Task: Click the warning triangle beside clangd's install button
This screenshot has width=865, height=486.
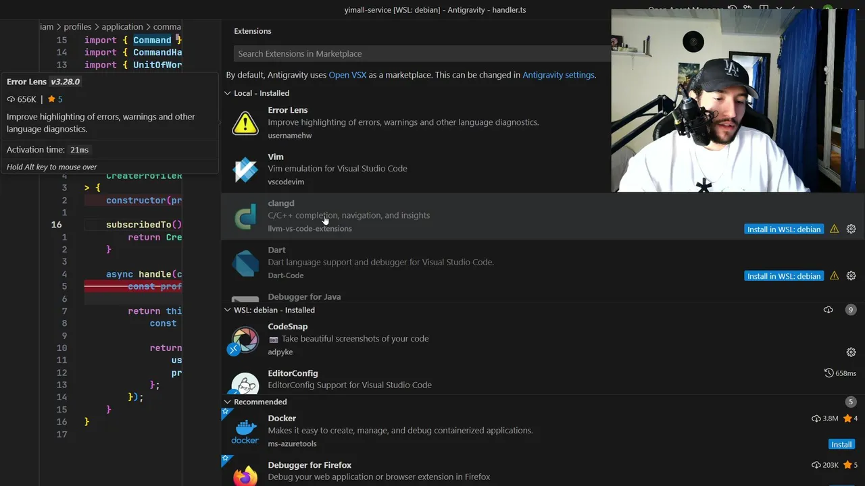Action: point(834,229)
